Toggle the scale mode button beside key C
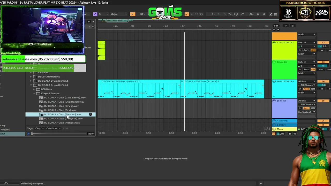The height and width of the screenshot is (186, 331). [95, 14]
